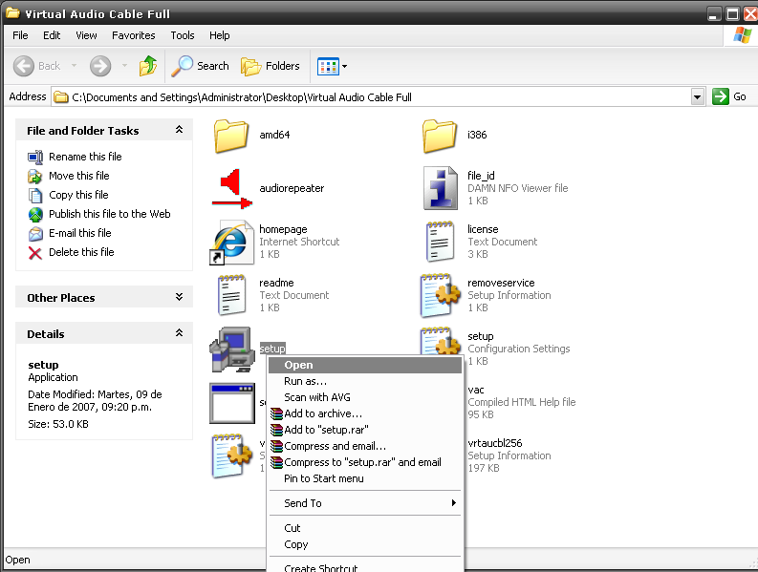Choose Compress to "setup.rar" and email

point(365,462)
